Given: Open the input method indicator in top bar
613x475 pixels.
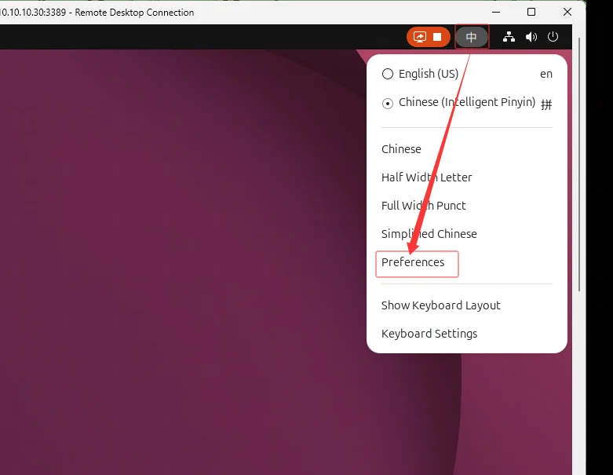Looking at the screenshot, I should tap(472, 37).
